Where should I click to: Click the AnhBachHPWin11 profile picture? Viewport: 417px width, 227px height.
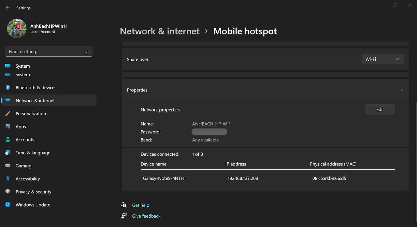[x=17, y=29]
